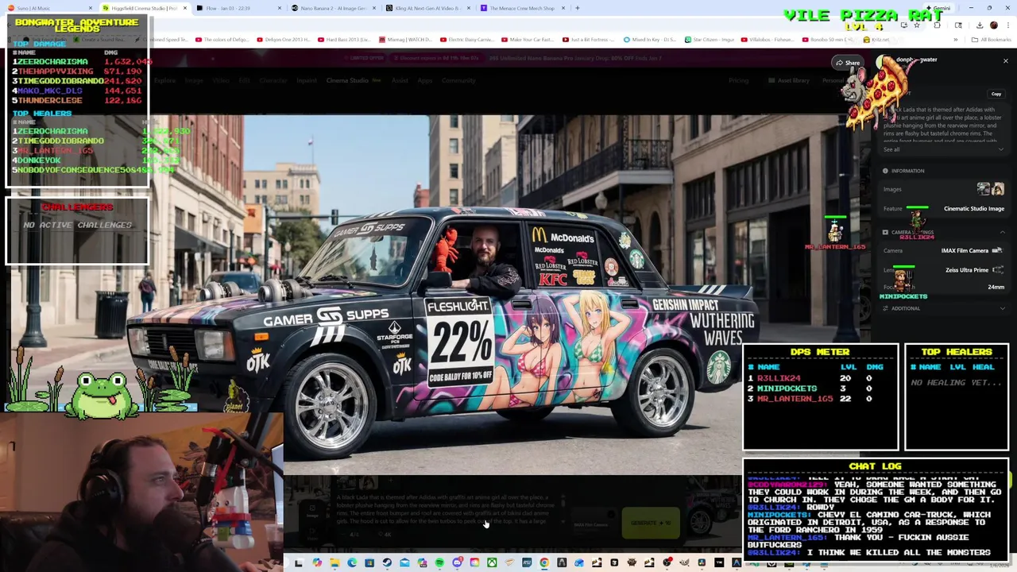Click the Additional settings sliders icon
Image resolution: width=1017 pixels, height=572 pixels.
coord(885,308)
